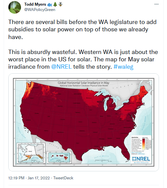The image size is (167, 188).
Task: Open the 12:19 PM tweet time link
Action: [16, 178]
